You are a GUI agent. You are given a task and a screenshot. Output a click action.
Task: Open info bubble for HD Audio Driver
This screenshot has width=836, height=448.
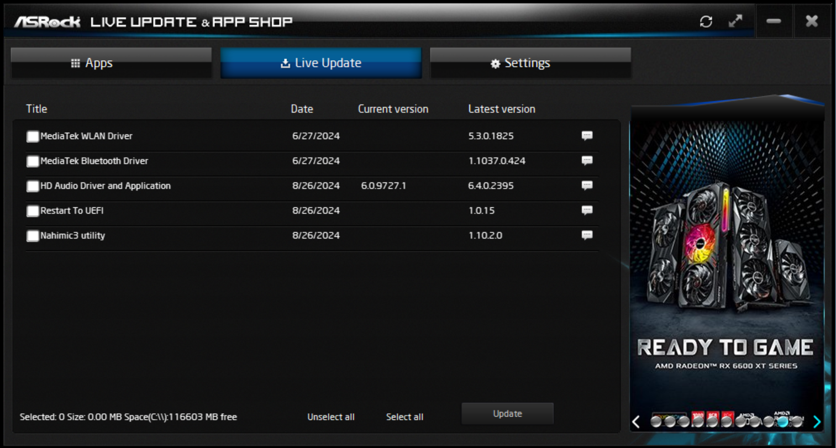point(587,186)
